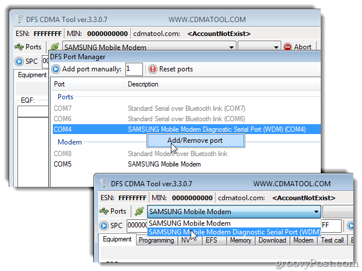The image size is (362, 271).
Task: Select the COM8 modem row
Action: tap(187, 154)
